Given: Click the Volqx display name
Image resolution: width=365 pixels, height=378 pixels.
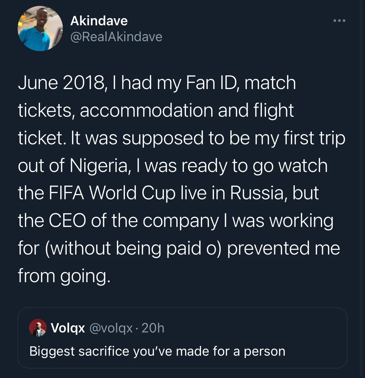Looking at the screenshot, I should 68,328.
